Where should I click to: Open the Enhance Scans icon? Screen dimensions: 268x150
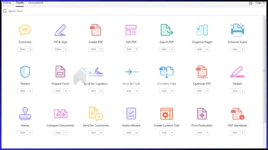click(x=237, y=30)
